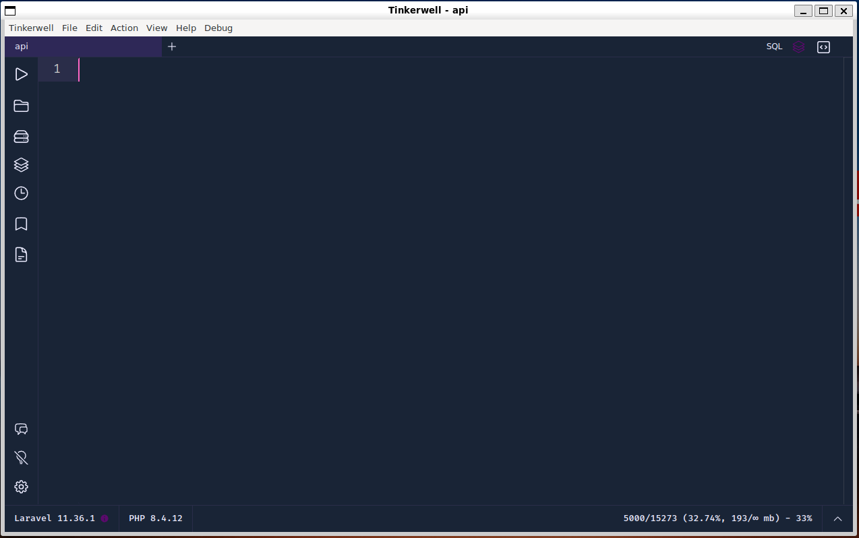Viewport: 859px width, 538px height.
Task: Open the document file icon in sidebar
Action: click(21, 254)
